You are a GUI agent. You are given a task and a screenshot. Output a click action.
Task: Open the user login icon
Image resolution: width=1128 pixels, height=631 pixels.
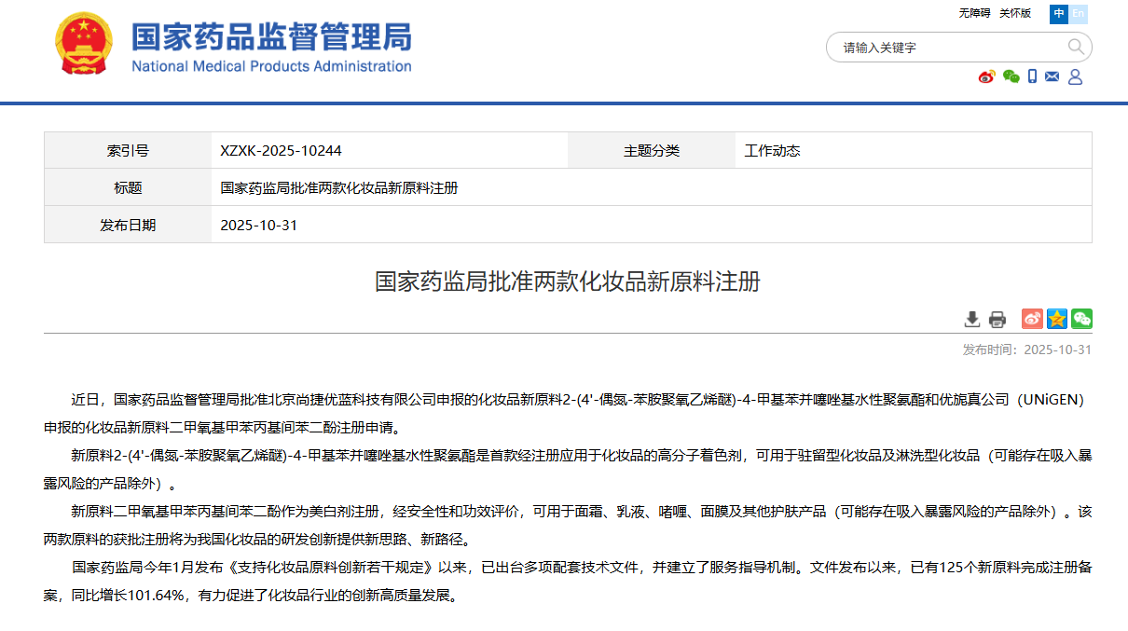[1074, 76]
